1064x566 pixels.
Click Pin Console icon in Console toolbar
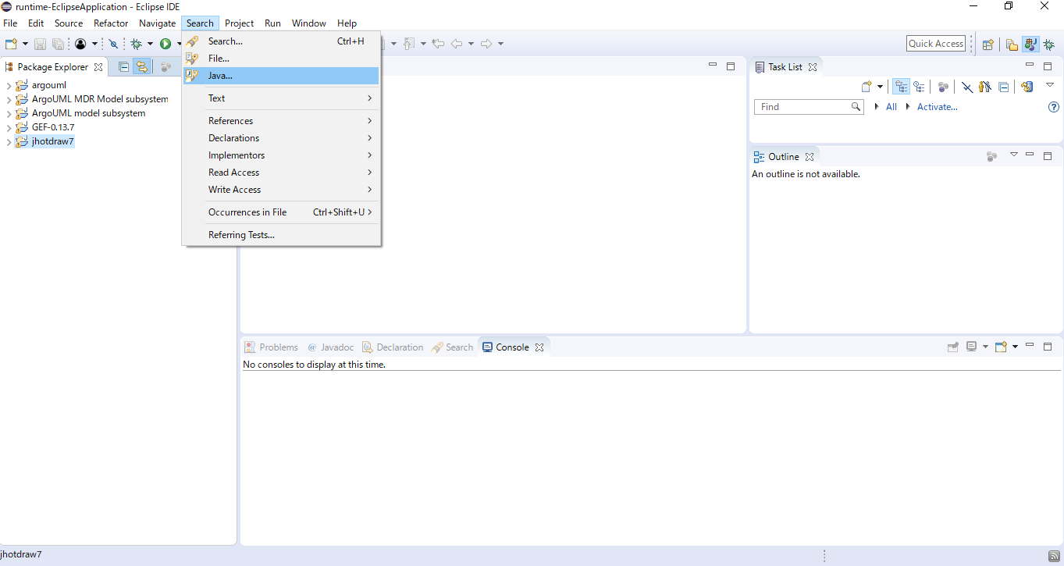(952, 347)
